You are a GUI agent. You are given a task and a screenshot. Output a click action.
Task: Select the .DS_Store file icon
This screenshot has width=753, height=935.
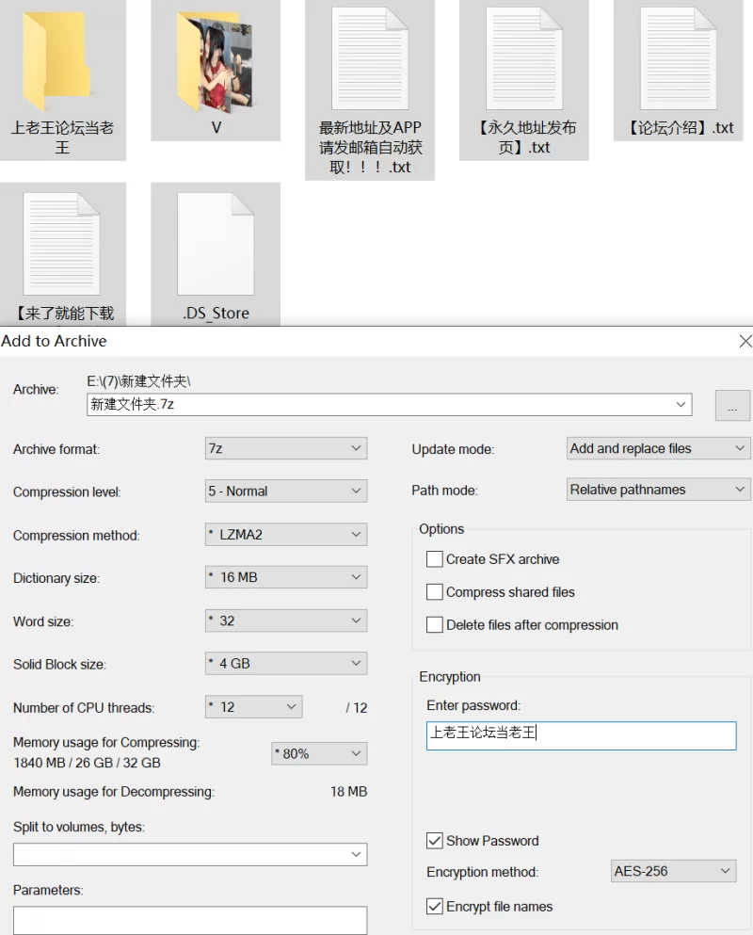(216, 244)
